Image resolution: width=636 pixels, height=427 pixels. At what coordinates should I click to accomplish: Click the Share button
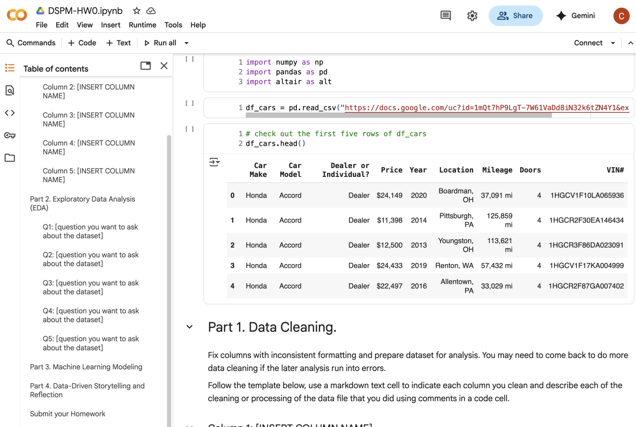click(x=515, y=16)
